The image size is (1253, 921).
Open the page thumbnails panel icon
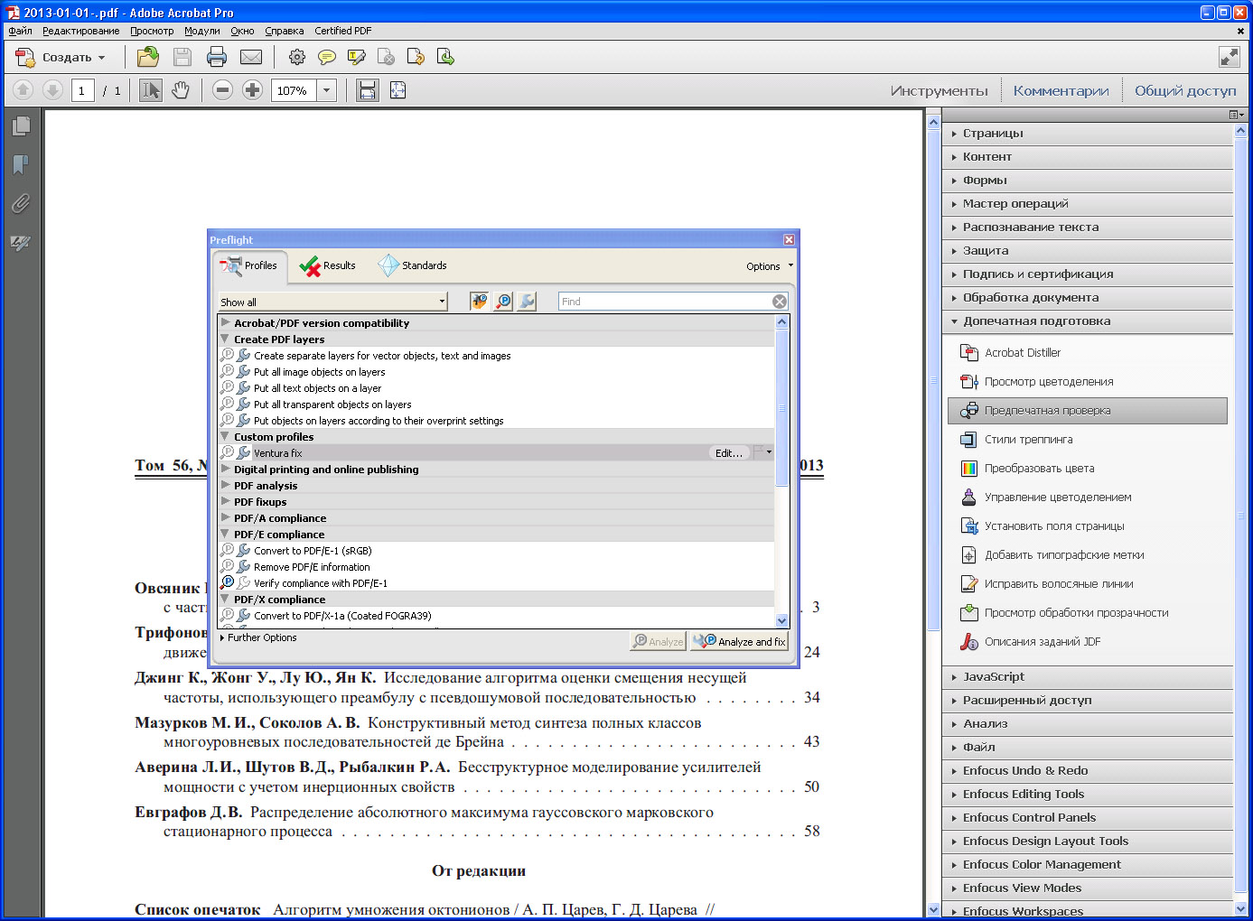point(20,126)
